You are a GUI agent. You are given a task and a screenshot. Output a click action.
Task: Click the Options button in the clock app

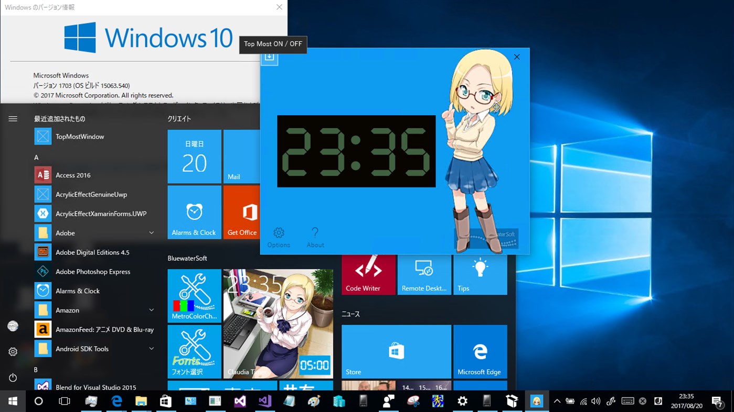279,237
